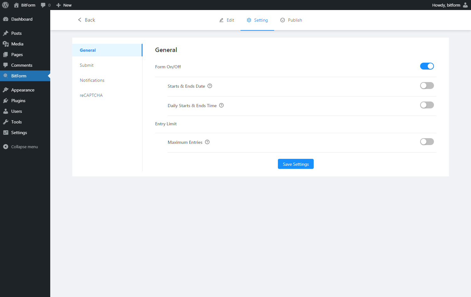
Task: Click the Tools wrench icon
Action: click(6, 122)
